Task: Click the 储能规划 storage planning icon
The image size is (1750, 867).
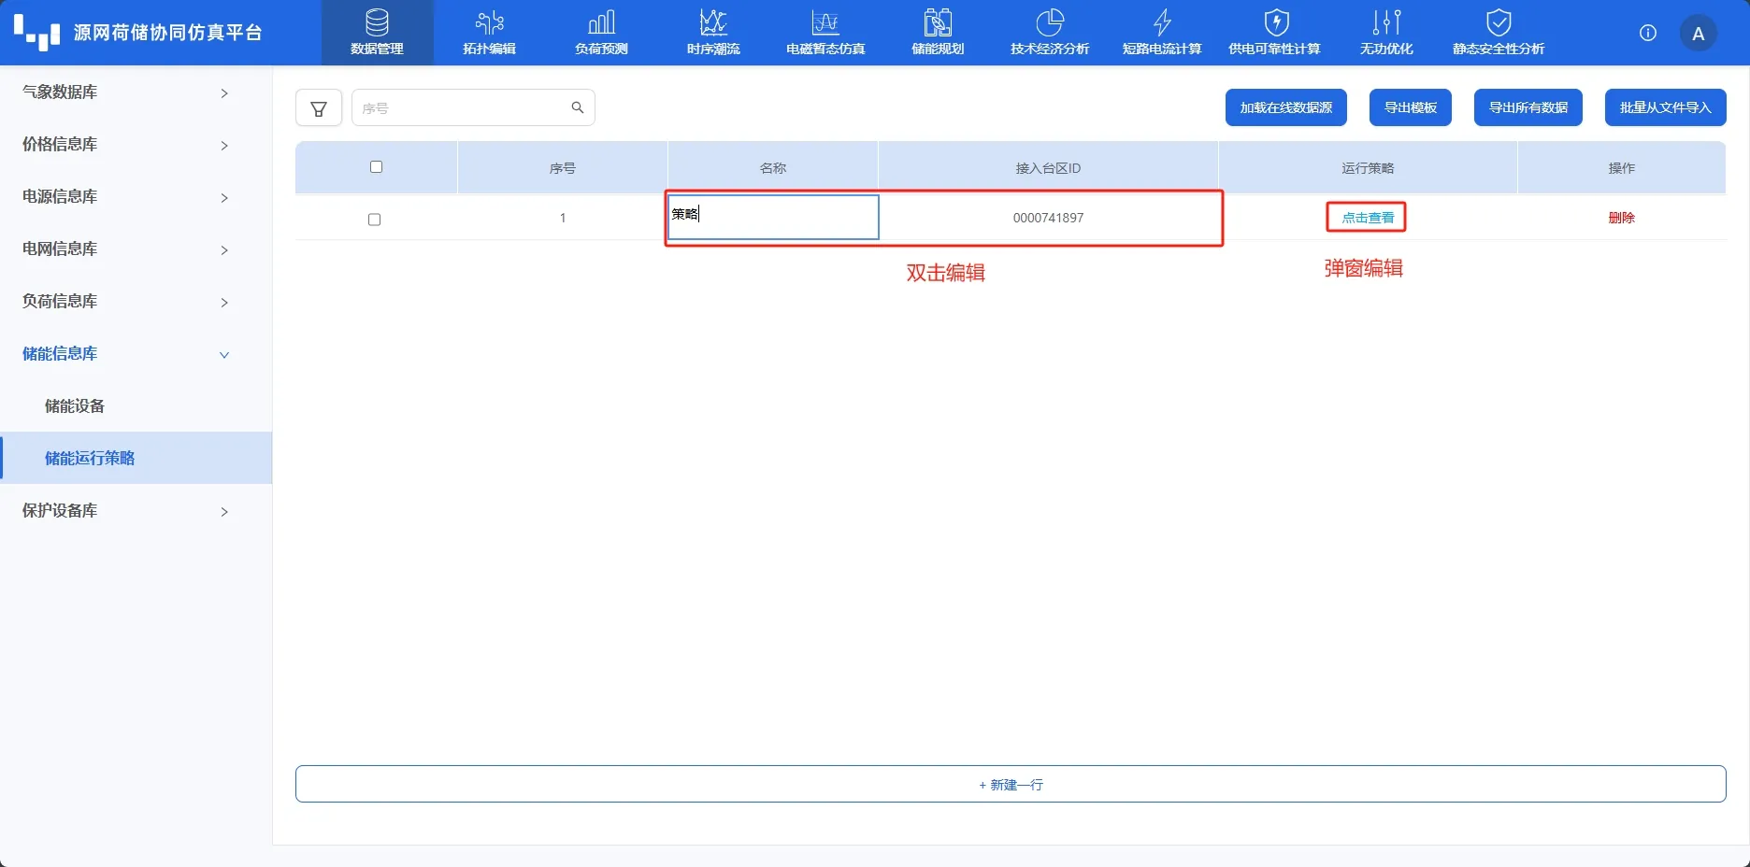Action: pos(938,22)
